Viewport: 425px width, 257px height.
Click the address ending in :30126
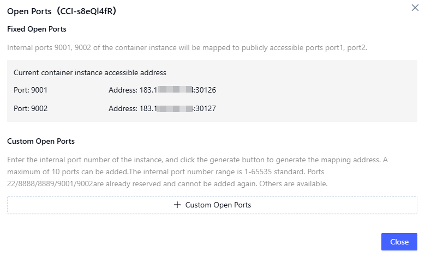[205, 90]
